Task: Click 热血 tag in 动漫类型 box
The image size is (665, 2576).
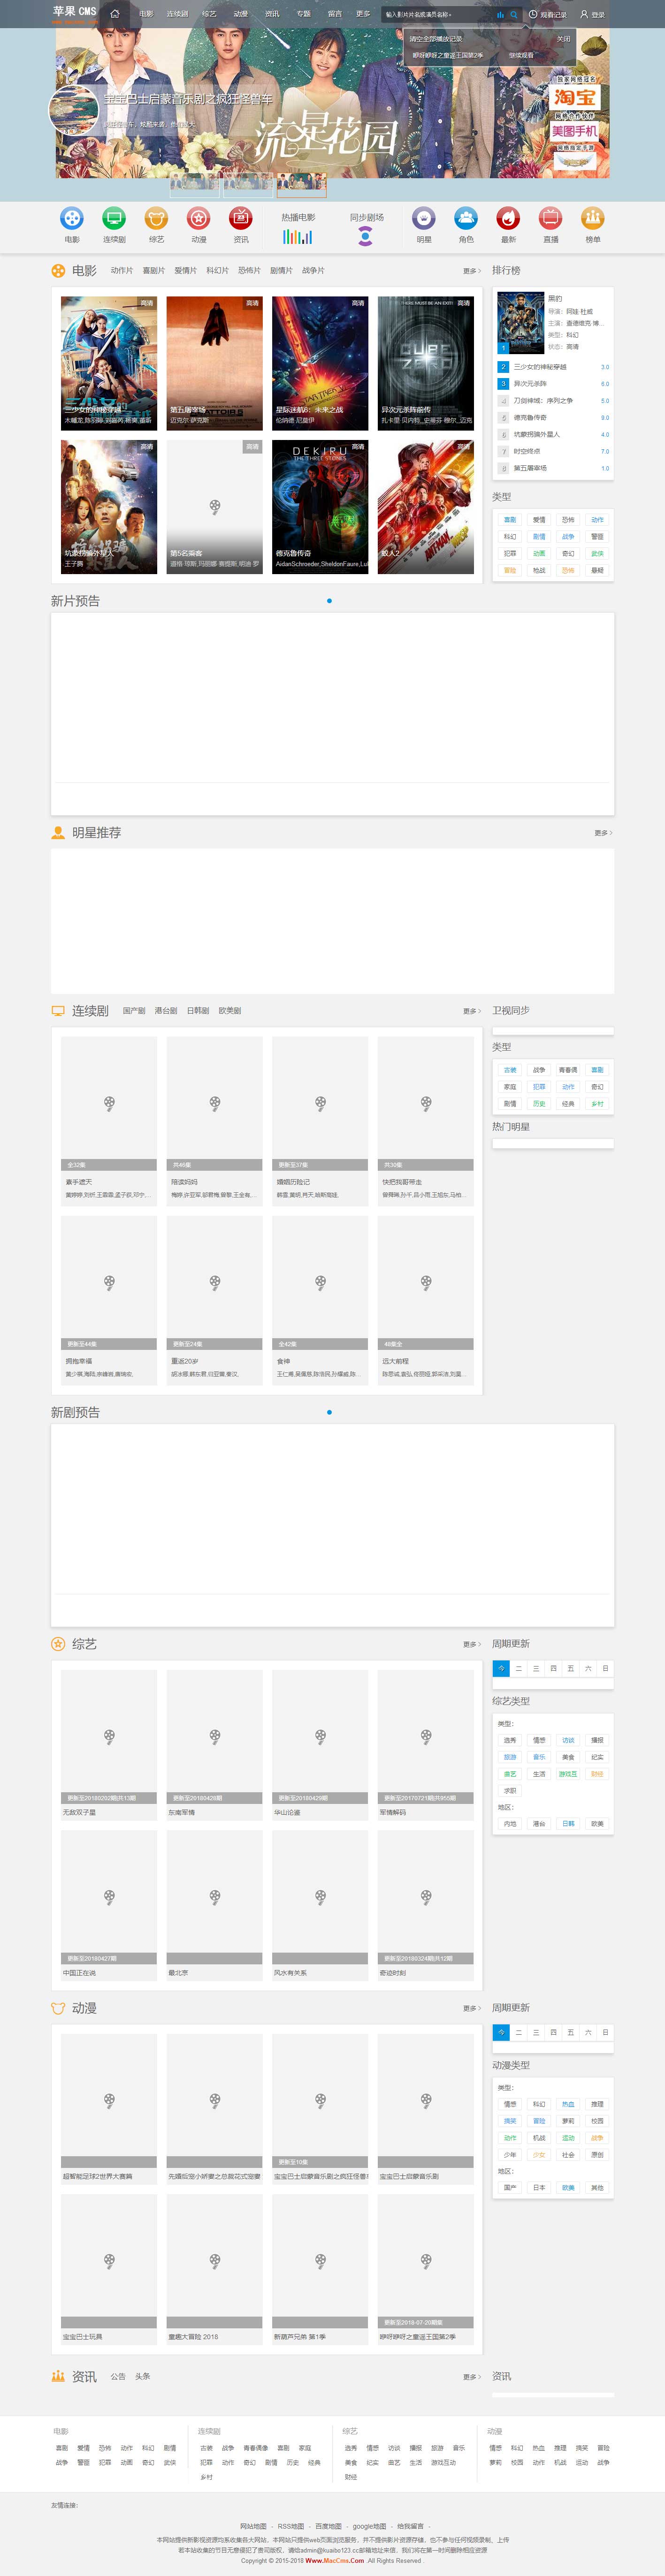Action: tap(568, 2104)
